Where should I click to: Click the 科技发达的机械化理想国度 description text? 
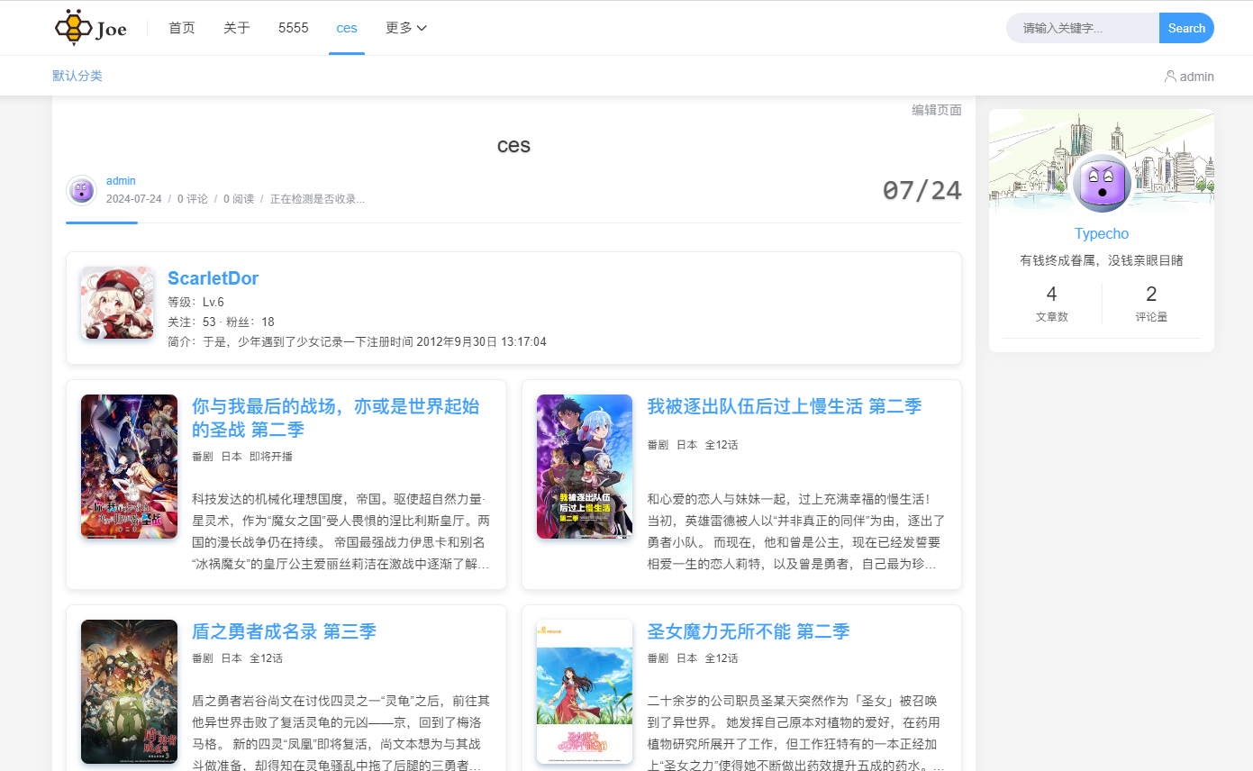point(340,531)
